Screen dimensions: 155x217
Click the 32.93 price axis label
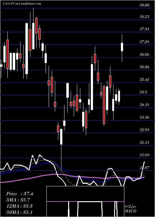pyautogui.click(x=144, y=130)
